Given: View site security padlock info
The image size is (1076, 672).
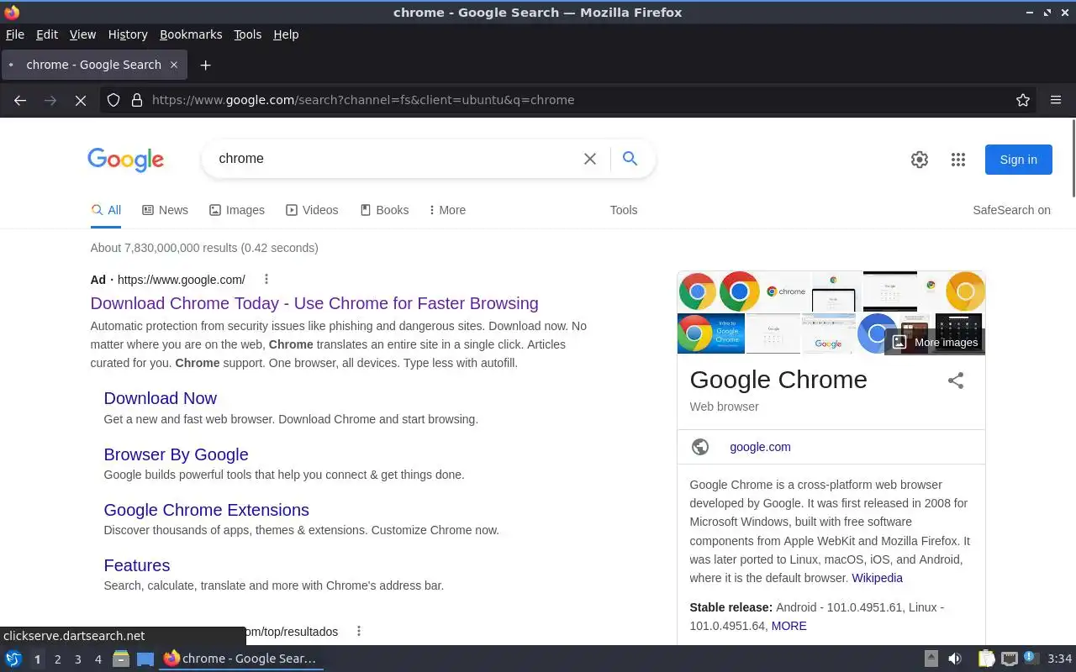Looking at the screenshot, I should point(137,100).
